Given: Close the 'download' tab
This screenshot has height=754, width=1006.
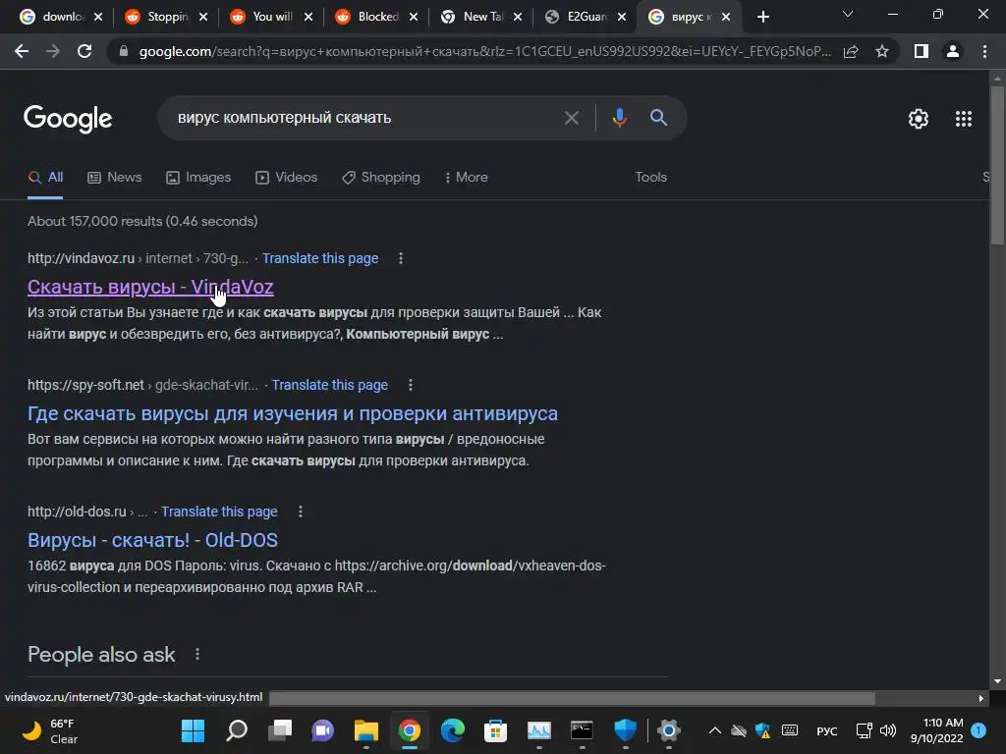Looking at the screenshot, I should (x=98, y=17).
